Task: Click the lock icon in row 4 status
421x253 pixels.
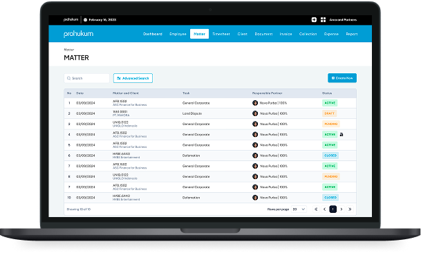Action: pyautogui.click(x=342, y=135)
